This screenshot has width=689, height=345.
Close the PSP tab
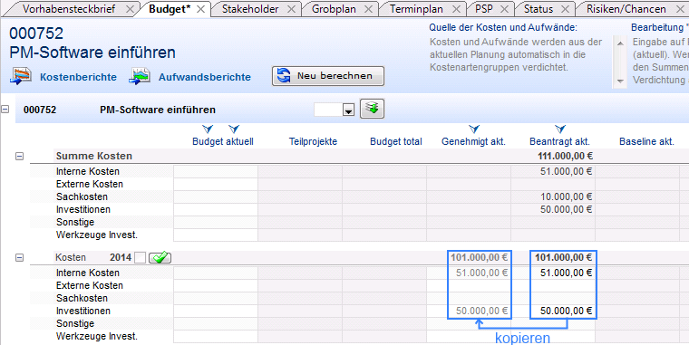click(x=504, y=9)
